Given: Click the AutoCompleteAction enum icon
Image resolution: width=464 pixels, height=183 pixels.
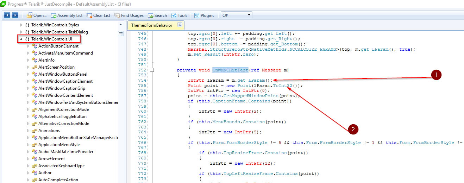Looking at the screenshot, I should click(x=35, y=180).
